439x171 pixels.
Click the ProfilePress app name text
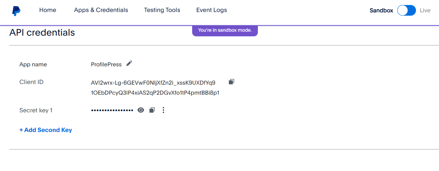(x=106, y=64)
